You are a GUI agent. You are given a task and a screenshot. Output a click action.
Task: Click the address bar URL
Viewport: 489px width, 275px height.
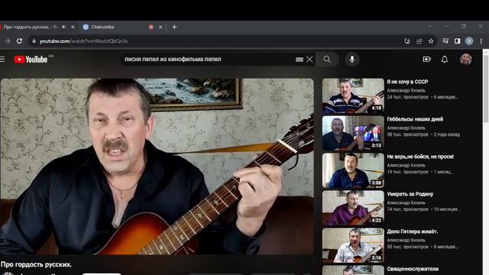83,40
